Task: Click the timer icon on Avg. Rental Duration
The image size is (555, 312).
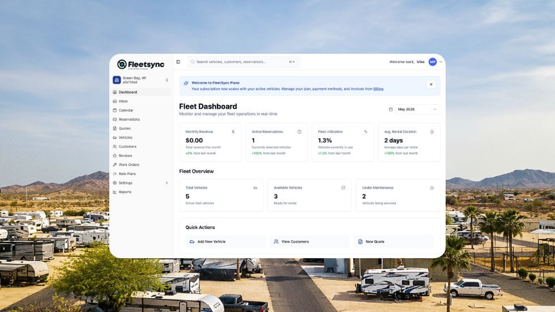Action: (x=432, y=131)
